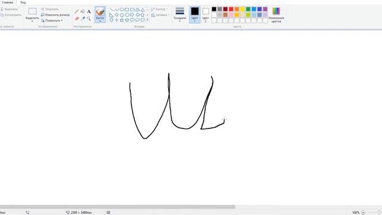Pick the Oval callout shape

(137, 20)
